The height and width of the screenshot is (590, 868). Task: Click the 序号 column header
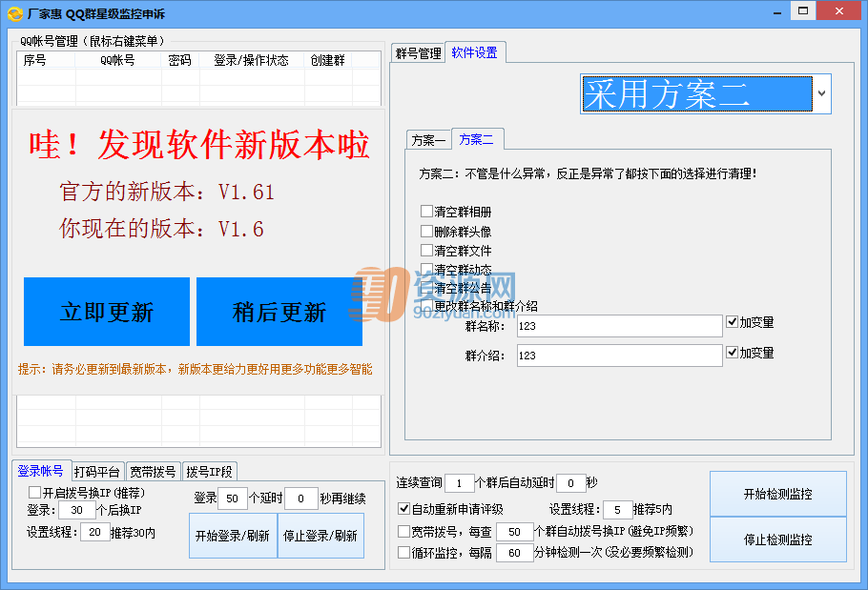click(x=47, y=60)
